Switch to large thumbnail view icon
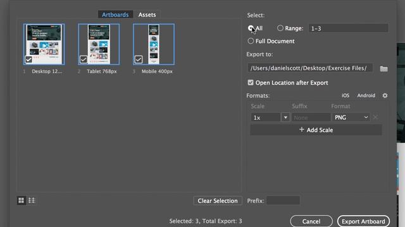 [21, 201]
